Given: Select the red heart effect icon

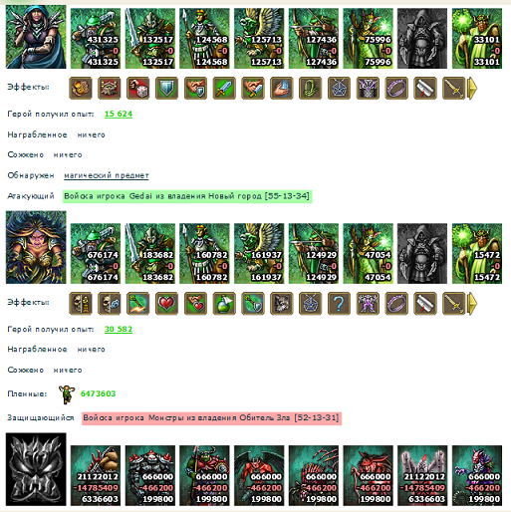Looking at the screenshot, I should click(x=166, y=303).
